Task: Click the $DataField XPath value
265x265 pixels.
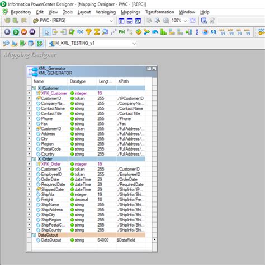Action: (126, 240)
